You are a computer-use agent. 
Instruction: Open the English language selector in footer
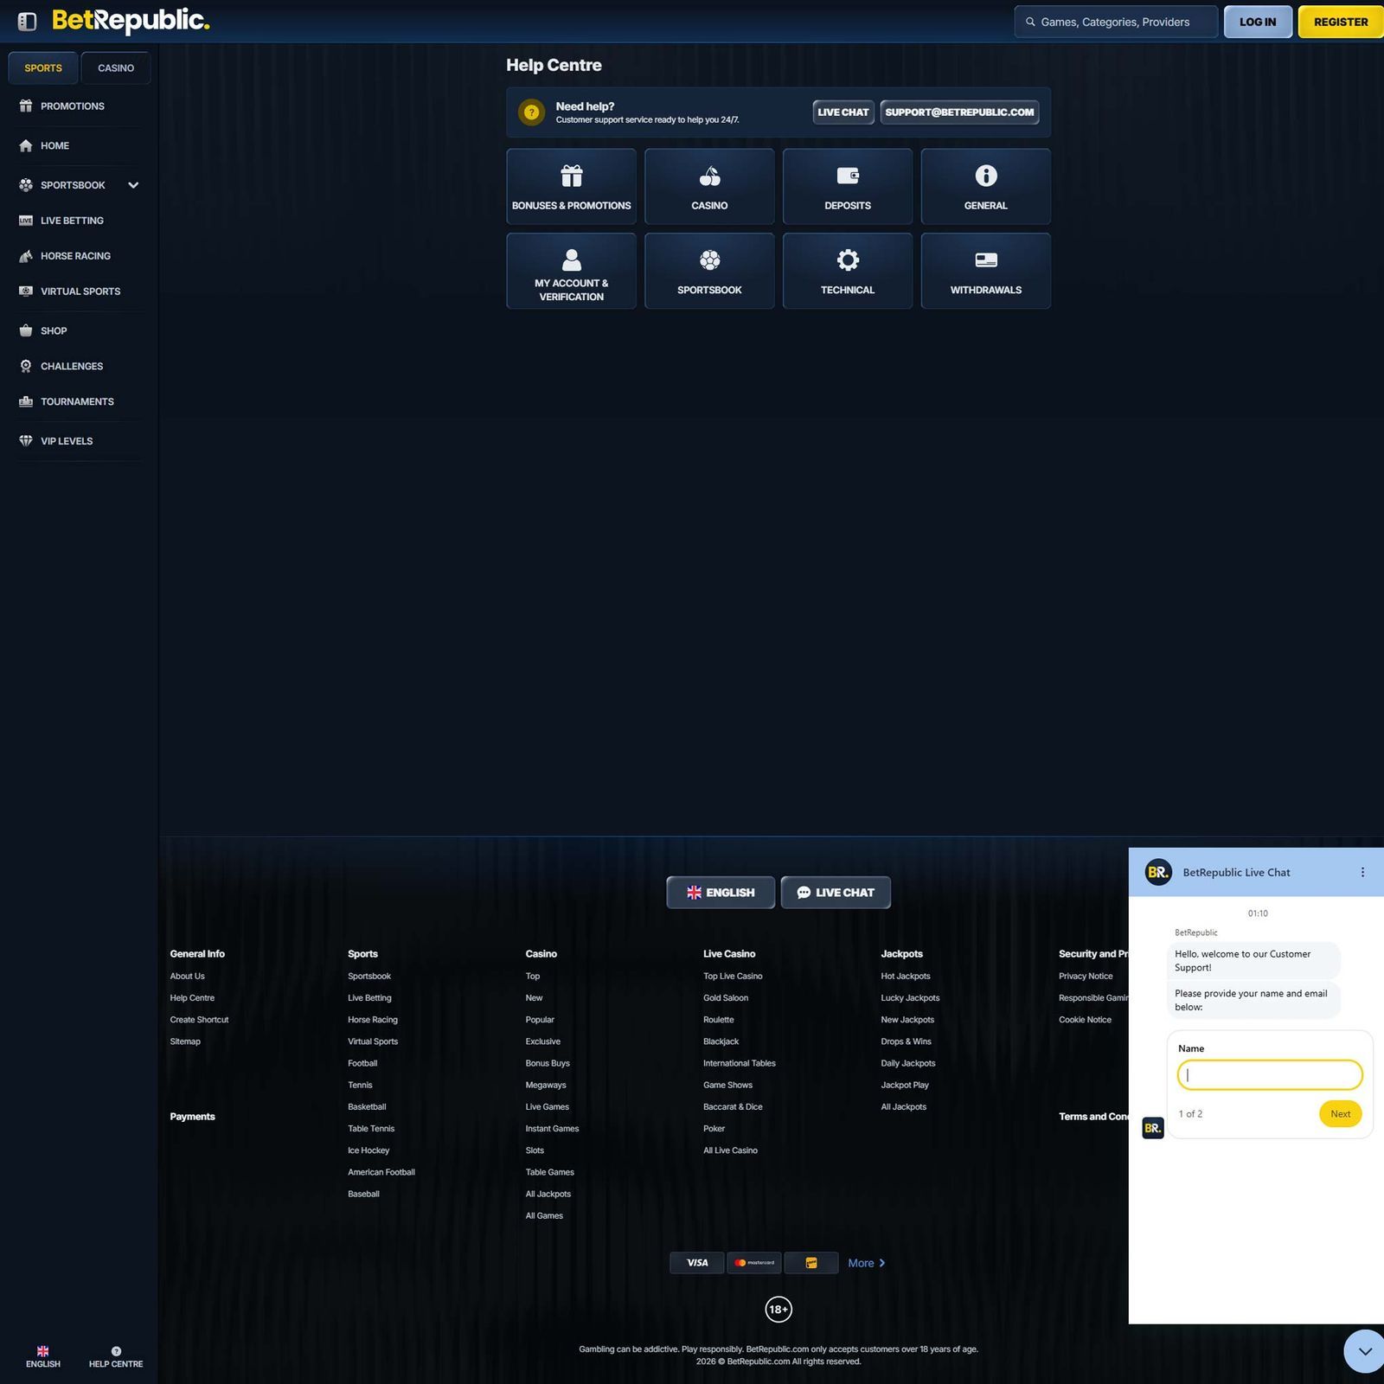pyautogui.click(x=721, y=892)
